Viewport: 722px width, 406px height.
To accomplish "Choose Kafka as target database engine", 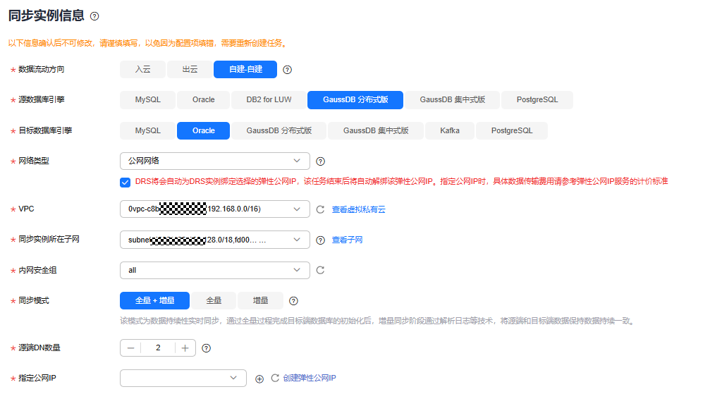I will click(x=449, y=130).
